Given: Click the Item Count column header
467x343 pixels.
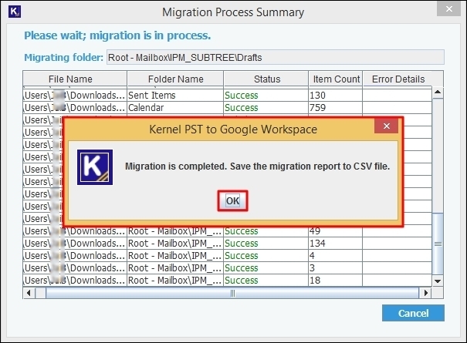Looking at the screenshot, I should click(336, 79).
